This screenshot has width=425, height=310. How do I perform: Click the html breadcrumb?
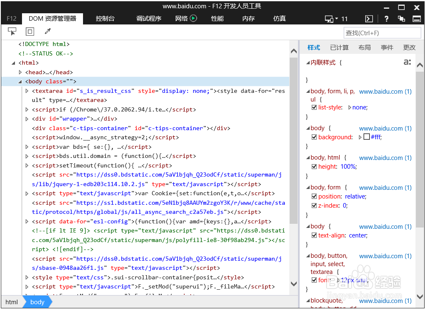click(12, 302)
